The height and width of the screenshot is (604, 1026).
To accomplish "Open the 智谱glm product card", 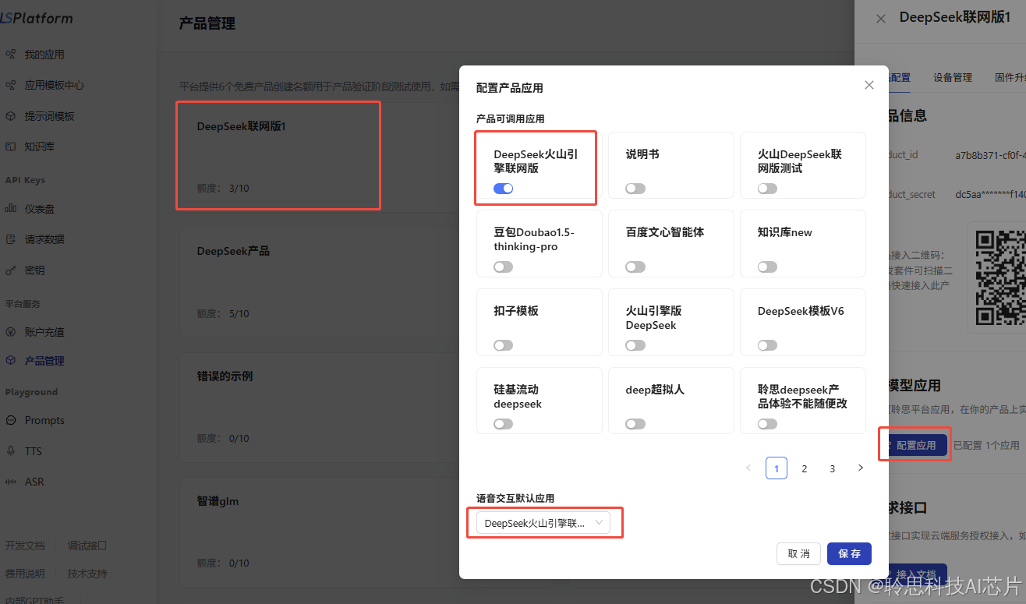I will (320, 532).
